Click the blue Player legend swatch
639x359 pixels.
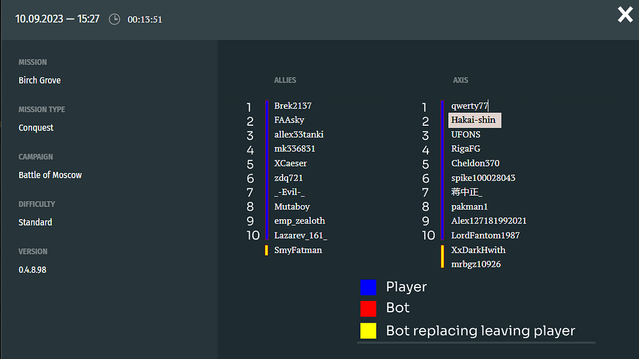click(368, 287)
